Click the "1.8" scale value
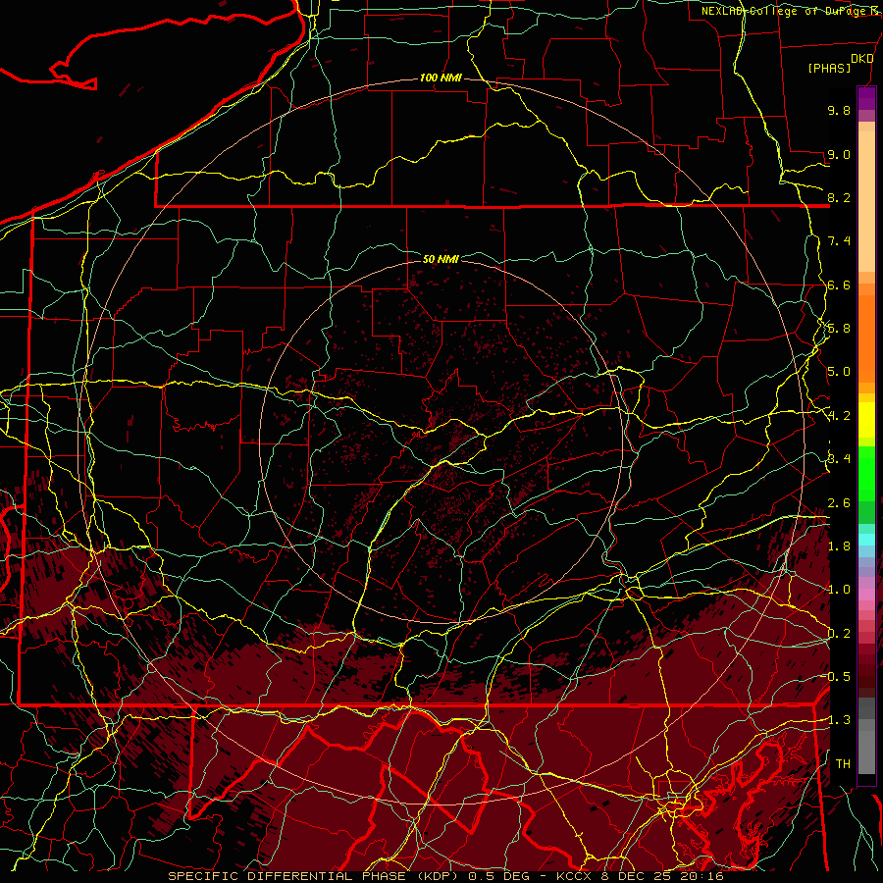 [x=839, y=546]
